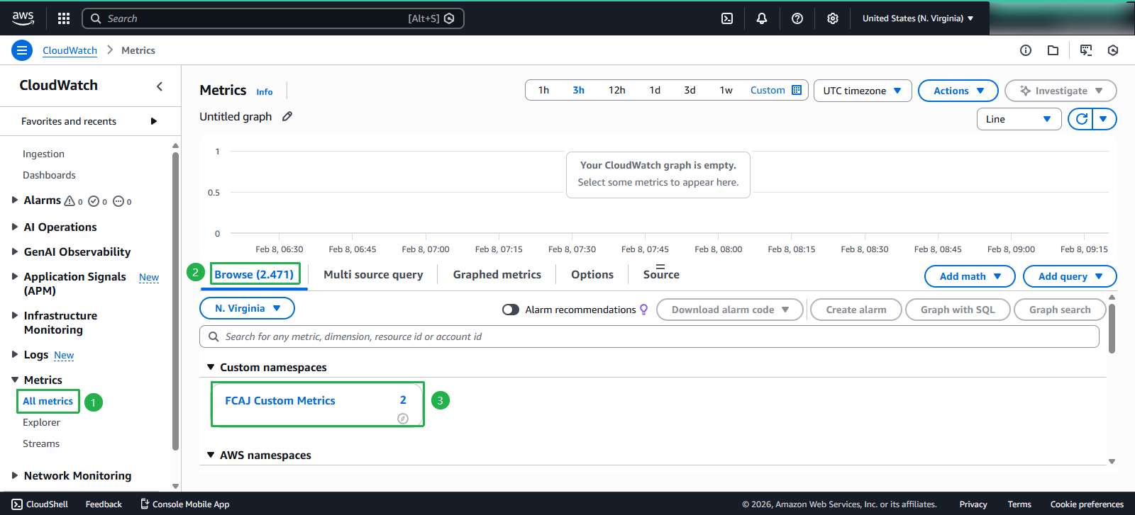The height and width of the screenshot is (515, 1135).
Task: Open the Add query dropdown
Action: tap(1070, 276)
